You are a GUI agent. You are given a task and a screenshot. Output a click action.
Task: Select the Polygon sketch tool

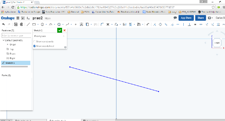(x=59, y=24)
